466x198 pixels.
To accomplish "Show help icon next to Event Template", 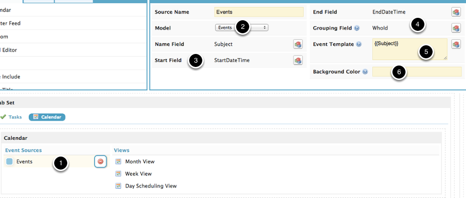I will pos(359,44).
